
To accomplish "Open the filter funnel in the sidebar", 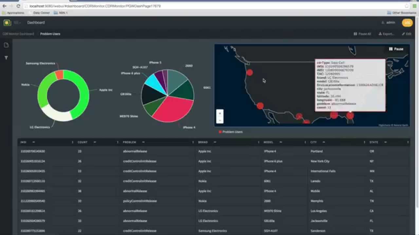I will 6,58.
